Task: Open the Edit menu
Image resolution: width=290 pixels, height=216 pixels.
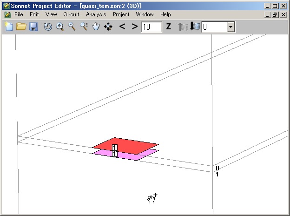Action: (x=34, y=14)
